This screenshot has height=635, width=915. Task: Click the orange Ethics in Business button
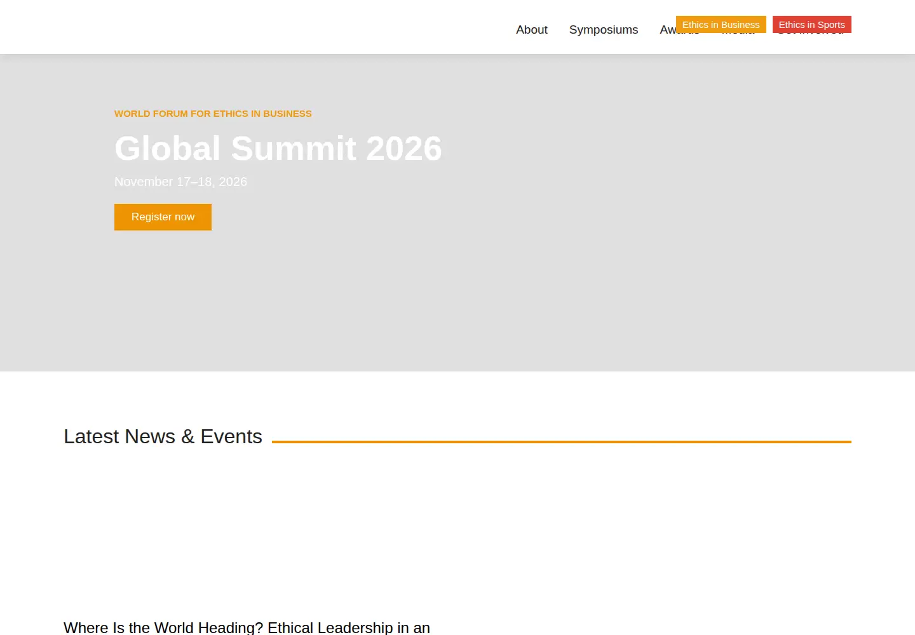pyautogui.click(x=721, y=25)
